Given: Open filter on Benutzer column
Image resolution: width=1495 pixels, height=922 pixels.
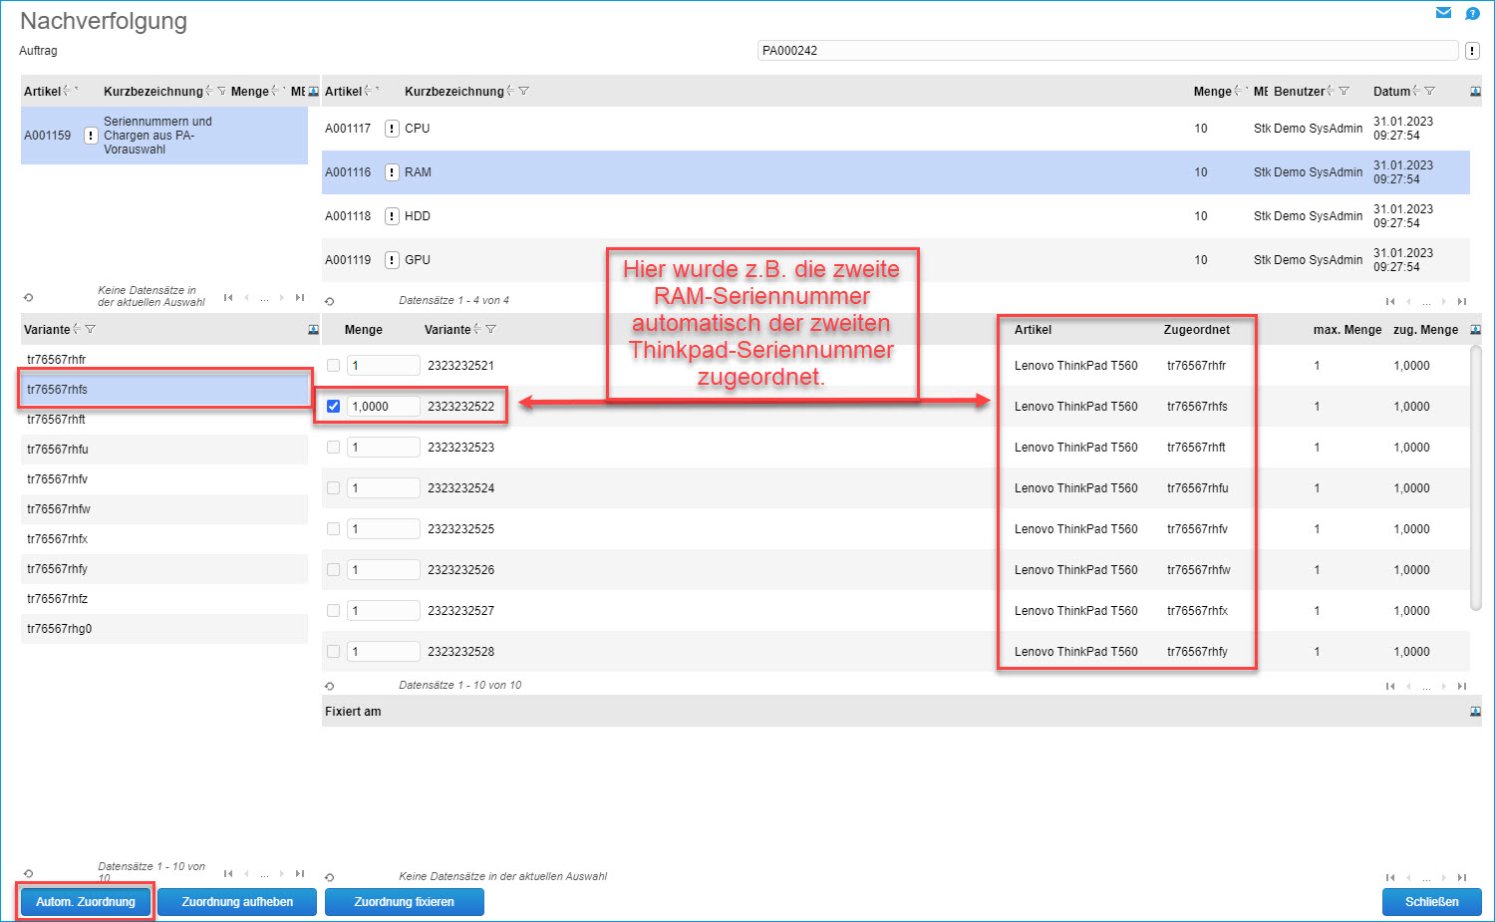Looking at the screenshot, I should click(x=1344, y=92).
